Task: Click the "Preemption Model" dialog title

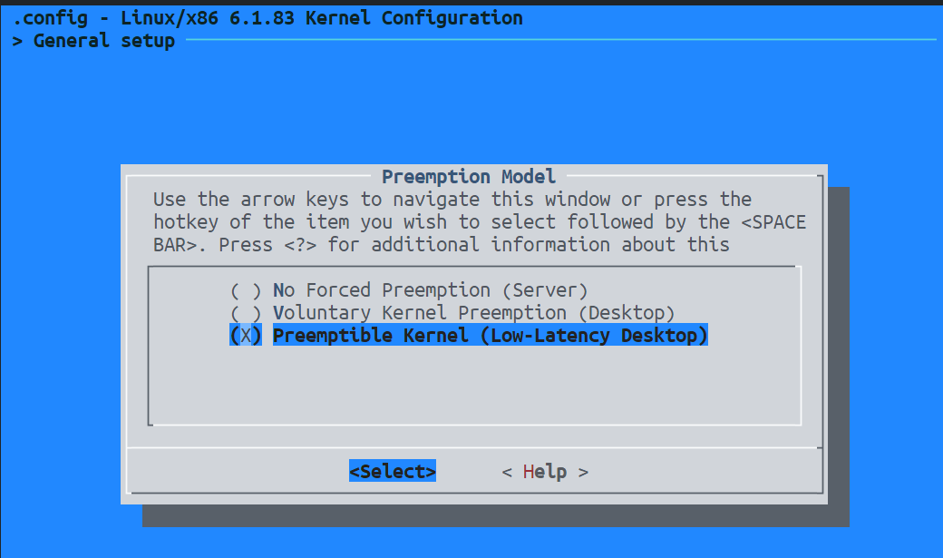Action: point(469,177)
